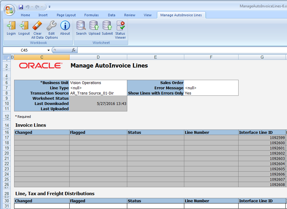The width and height of the screenshot is (287, 209).
Task: Open the Formulas ribbon tab
Action: tap(91, 15)
